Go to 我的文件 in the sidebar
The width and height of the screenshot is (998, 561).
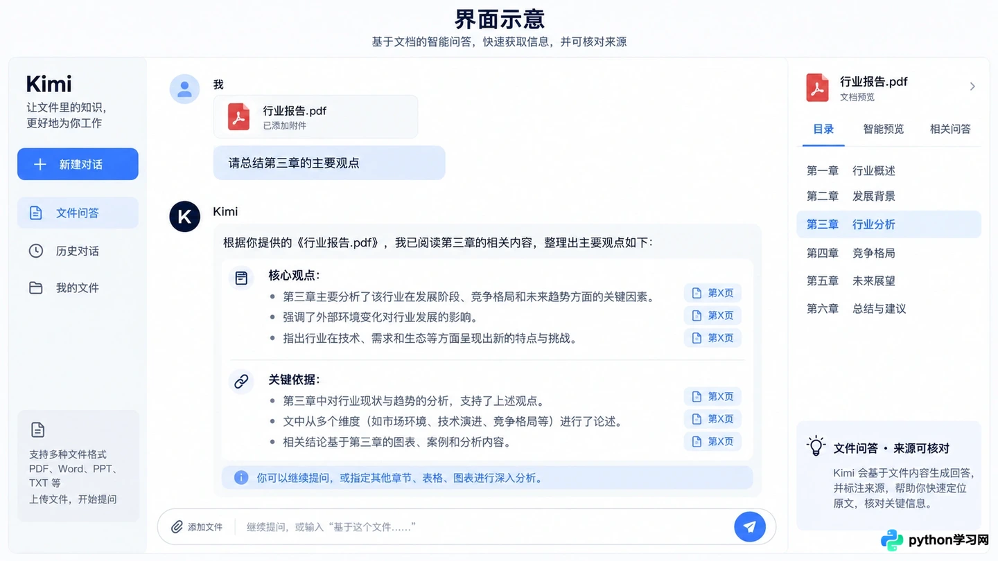[78, 287]
